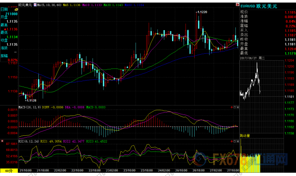Click the red plus icon on RSI panel

point(232,141)
